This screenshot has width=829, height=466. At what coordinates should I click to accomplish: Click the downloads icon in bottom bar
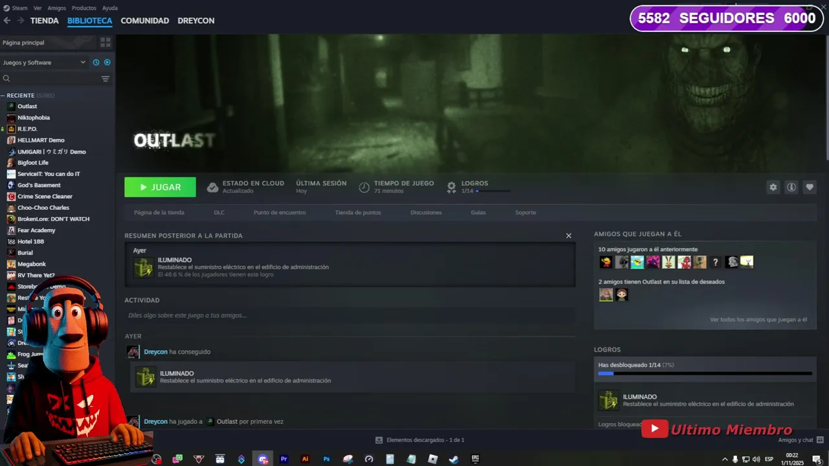coord(379,440)
